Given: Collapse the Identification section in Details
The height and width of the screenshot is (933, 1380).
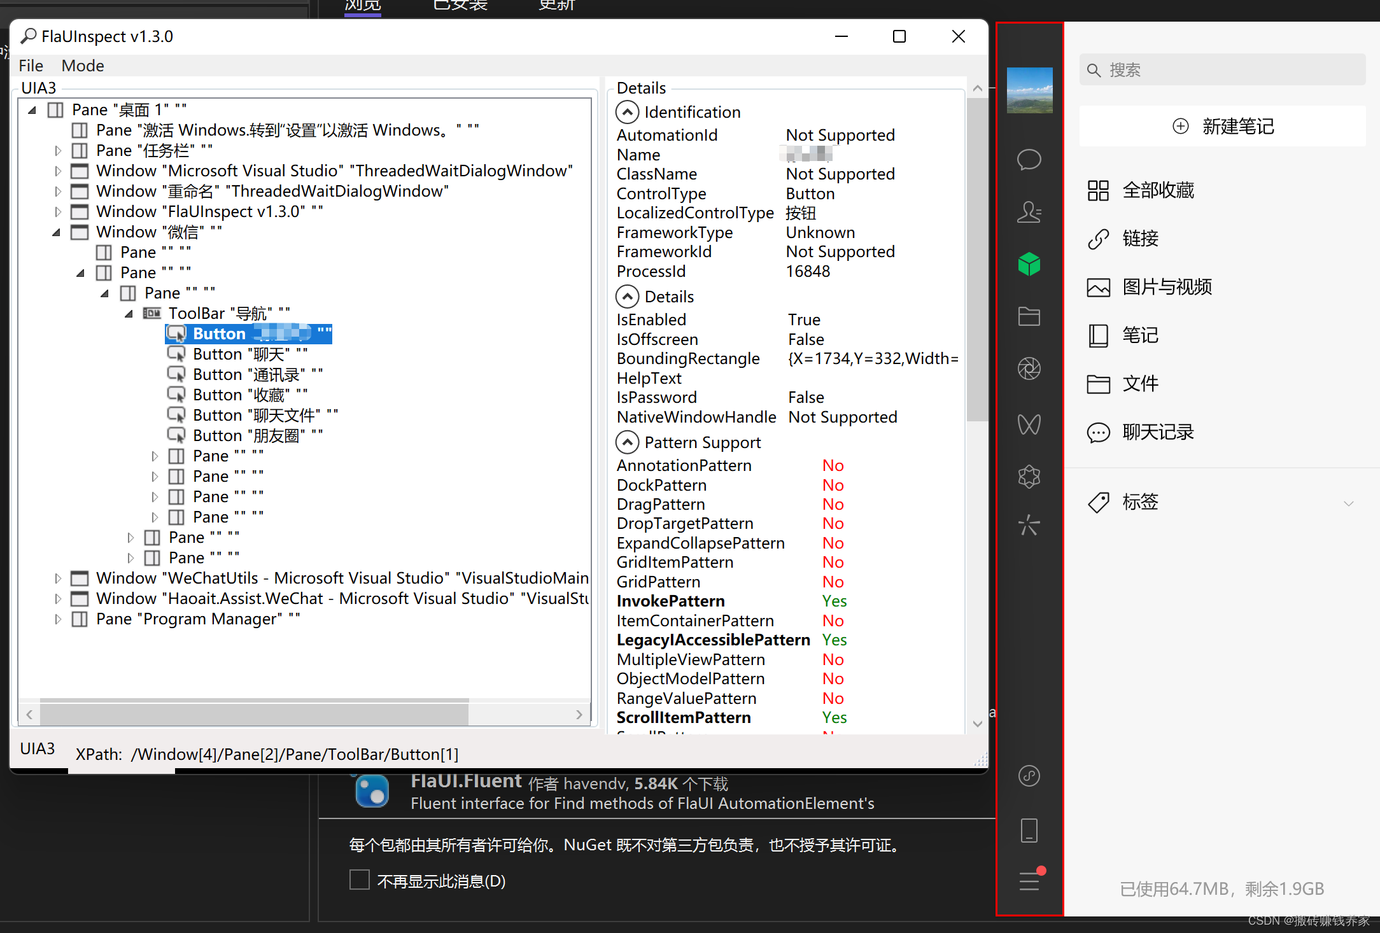Looking at the screenshot, I should point(628,111).
